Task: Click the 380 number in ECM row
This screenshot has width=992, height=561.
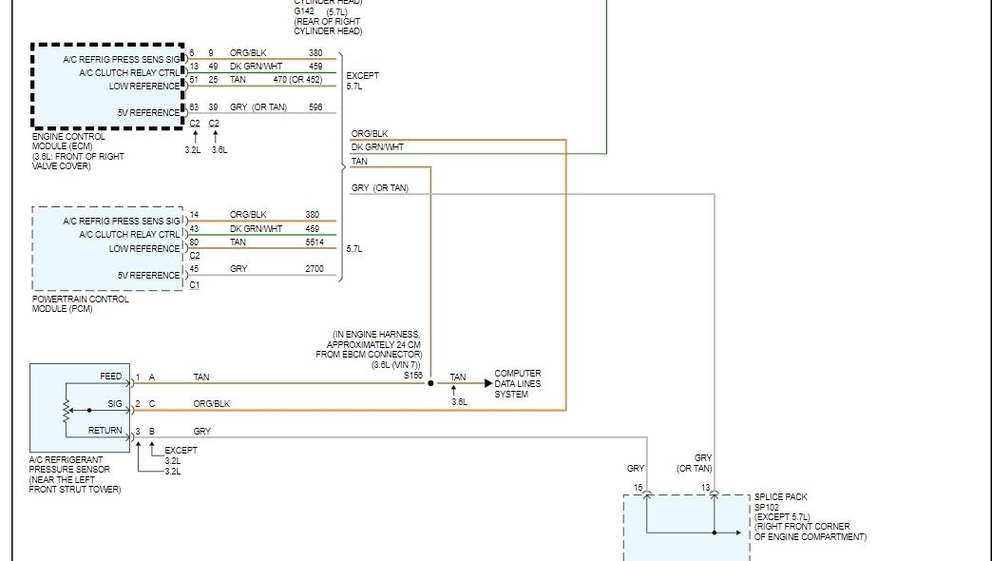Action: pyautogui.click(x=315, y=53)
